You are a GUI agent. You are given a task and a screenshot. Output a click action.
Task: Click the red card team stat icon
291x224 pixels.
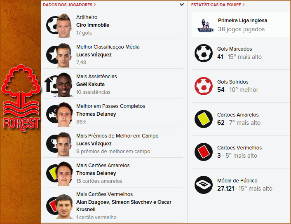203,152
